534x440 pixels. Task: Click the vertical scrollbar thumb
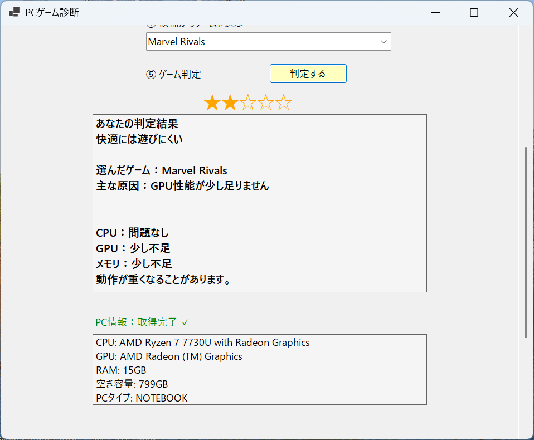click(x=526, y=242)
